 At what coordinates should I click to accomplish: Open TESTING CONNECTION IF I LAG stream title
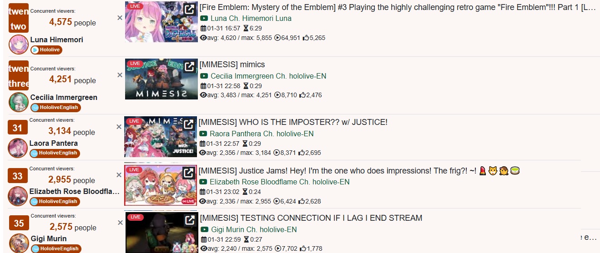pos(311,218)
